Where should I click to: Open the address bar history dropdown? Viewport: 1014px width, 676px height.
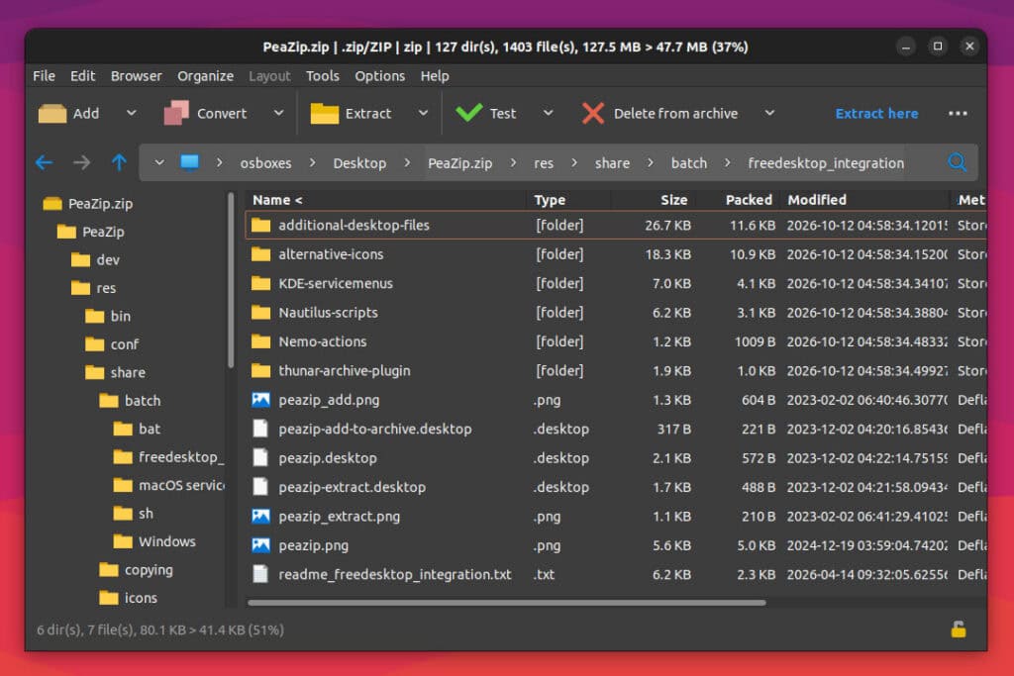pos(159,162)
